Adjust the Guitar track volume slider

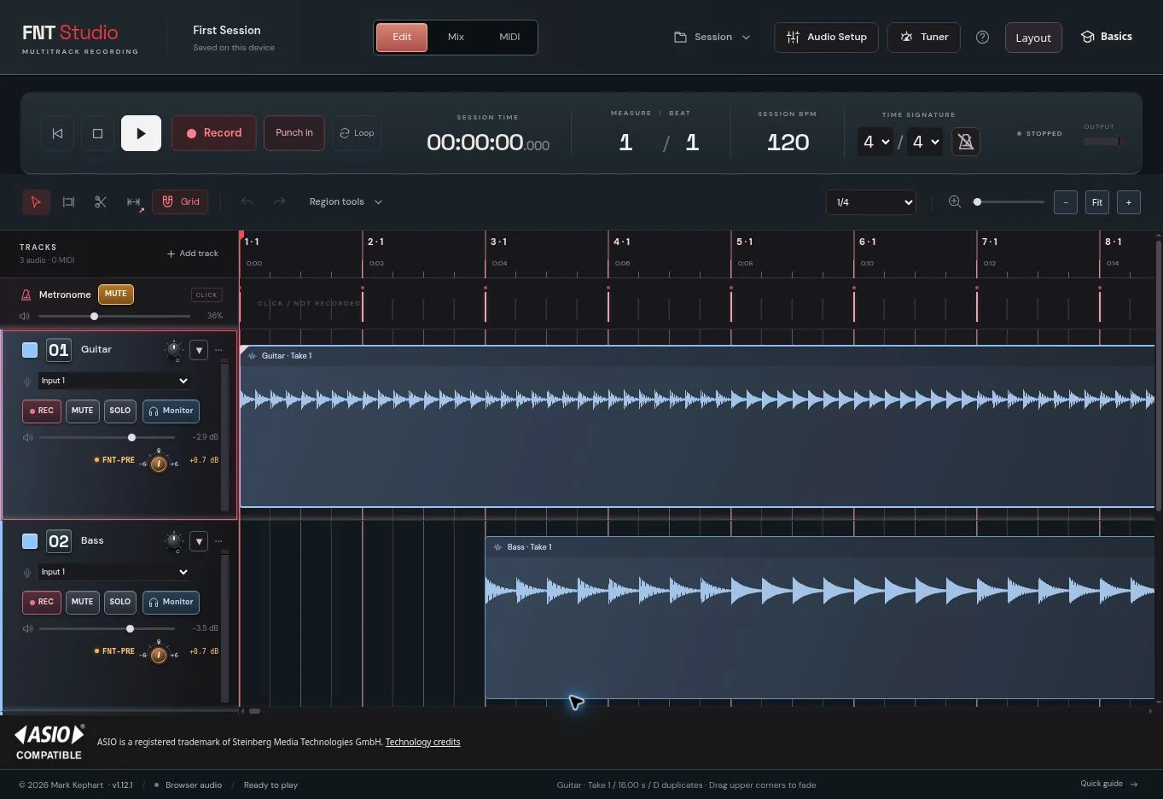(x=107, y=437)
